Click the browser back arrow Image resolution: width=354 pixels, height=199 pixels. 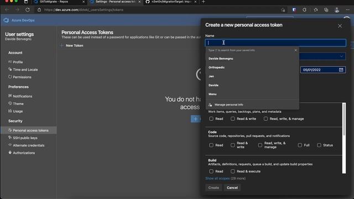[x=7, y=10]
